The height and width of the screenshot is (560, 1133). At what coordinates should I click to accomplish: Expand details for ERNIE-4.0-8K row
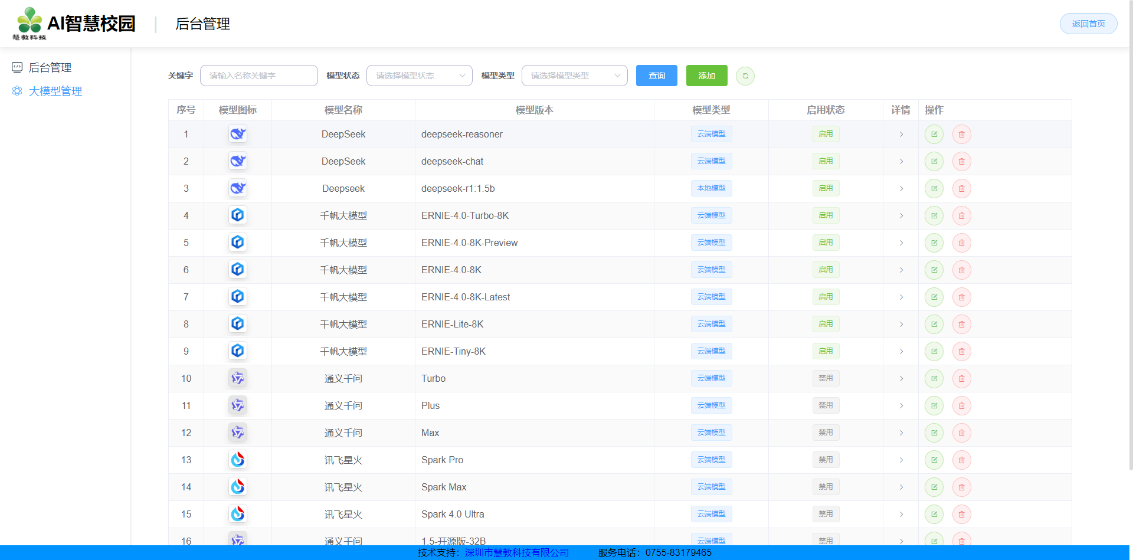tap(901, 270)
